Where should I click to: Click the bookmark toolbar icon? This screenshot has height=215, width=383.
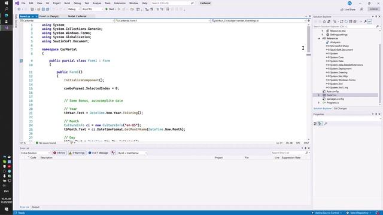[x=168, y=9]
